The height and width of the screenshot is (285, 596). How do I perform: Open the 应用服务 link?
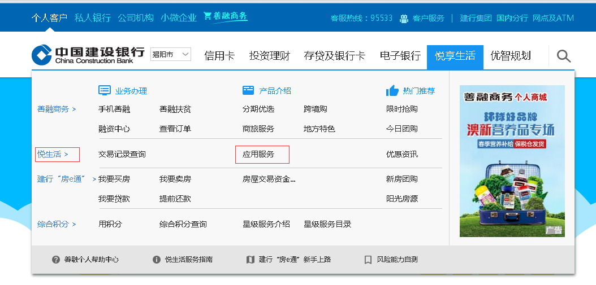[258, 154]
